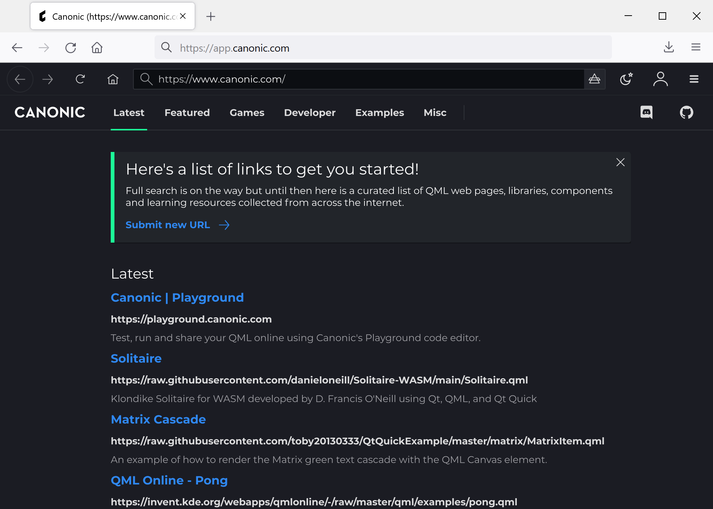The image size is (713, 509).
Task: Close the Canonic browser tab
Action: [183, 16]
